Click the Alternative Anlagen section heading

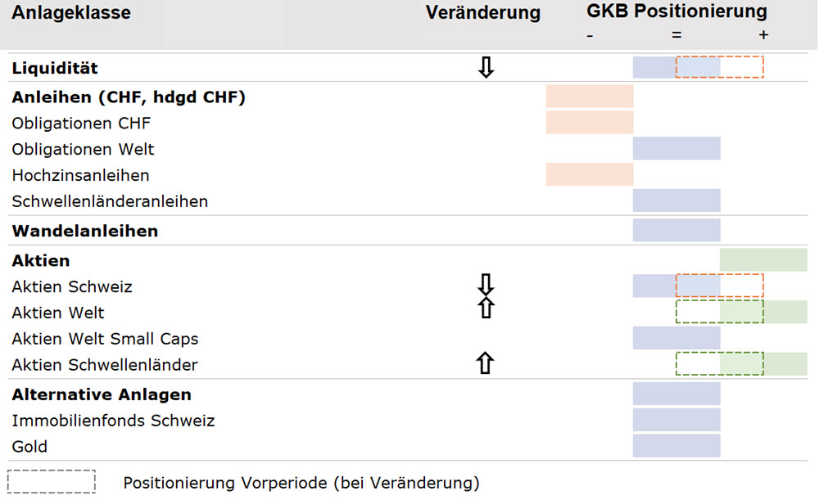102,394
